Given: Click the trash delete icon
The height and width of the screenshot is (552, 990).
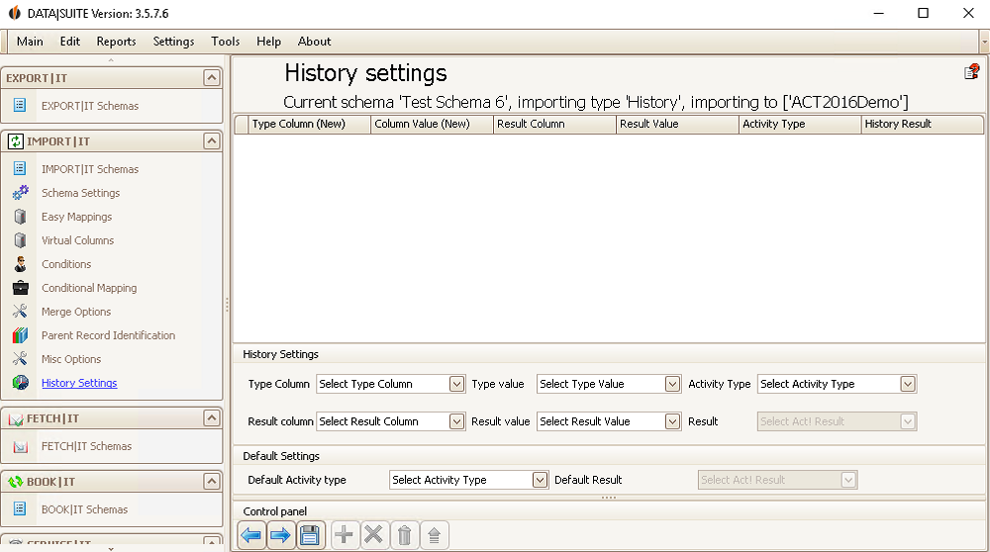Looking at the screenshot, I should tap(404, 535).
